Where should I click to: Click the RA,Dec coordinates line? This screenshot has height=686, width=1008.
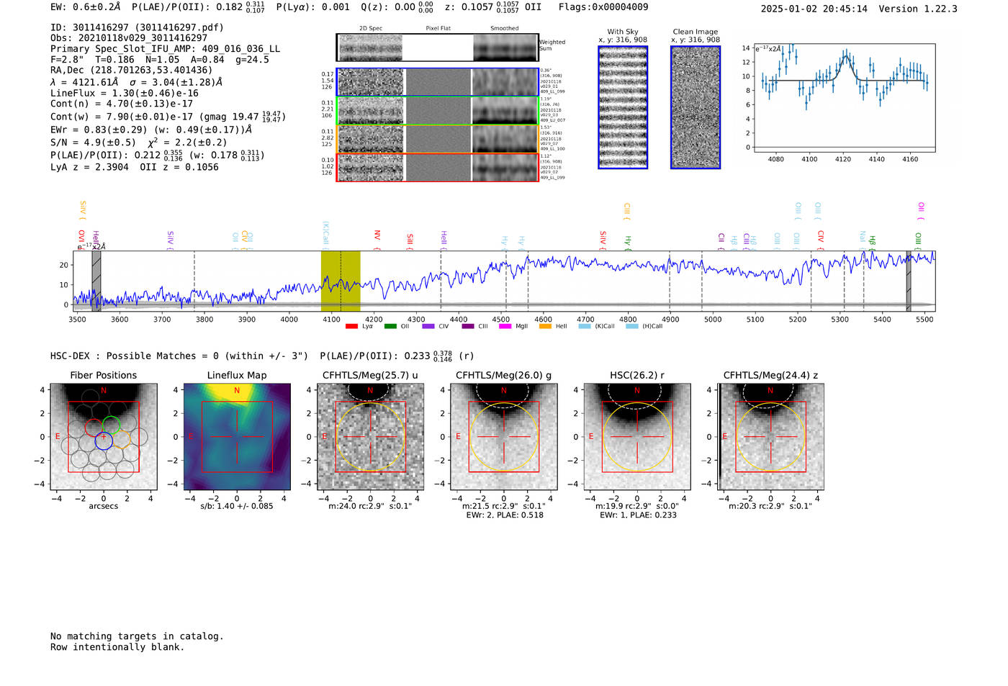(x=132, y=71)
